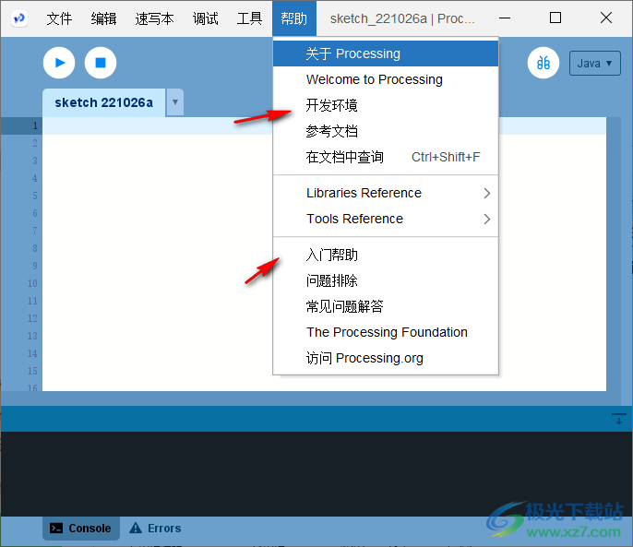Open the 文件 menu
Image resolution: width=633 pixels, height=547 pixels.
59,18
